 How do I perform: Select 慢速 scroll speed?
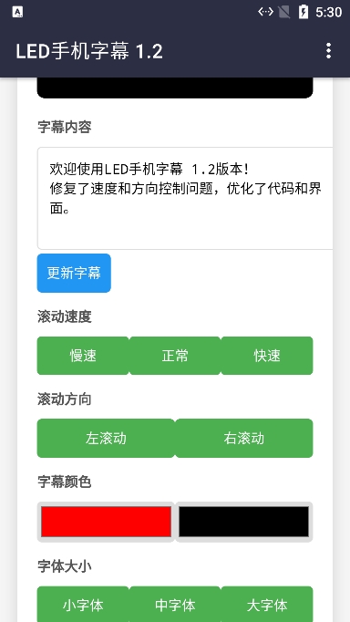tap(83, 356)
